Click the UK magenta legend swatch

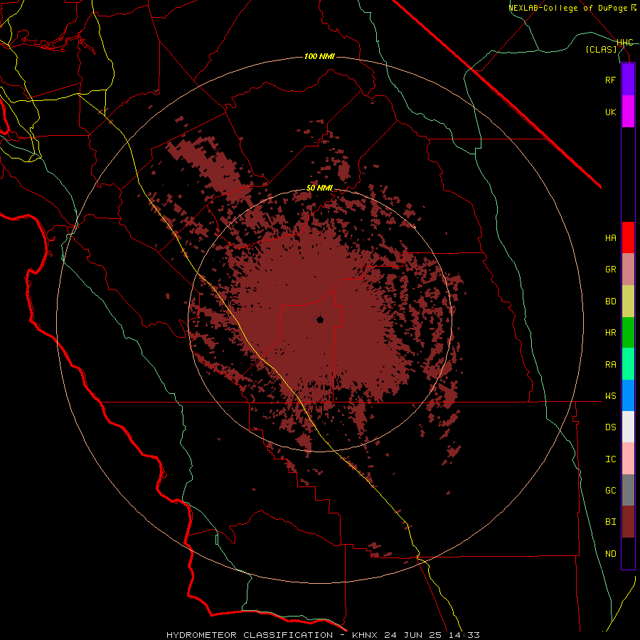pos(628,112)
